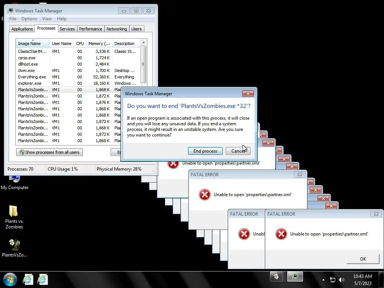Select the csrss.exe process

pyautogui.click(x=78, y=58)
